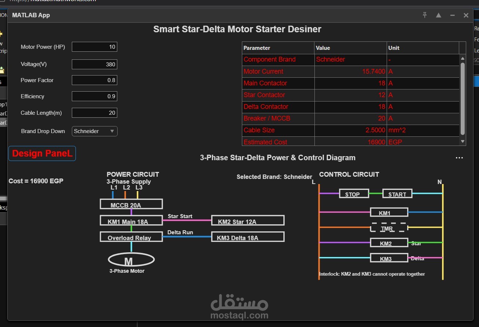Click the MCCB 20A block in diagram

pos(131,204)
